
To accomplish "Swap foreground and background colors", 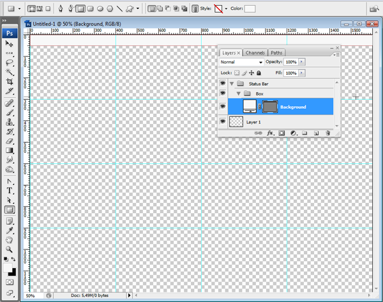I will [x=13, y=259].
